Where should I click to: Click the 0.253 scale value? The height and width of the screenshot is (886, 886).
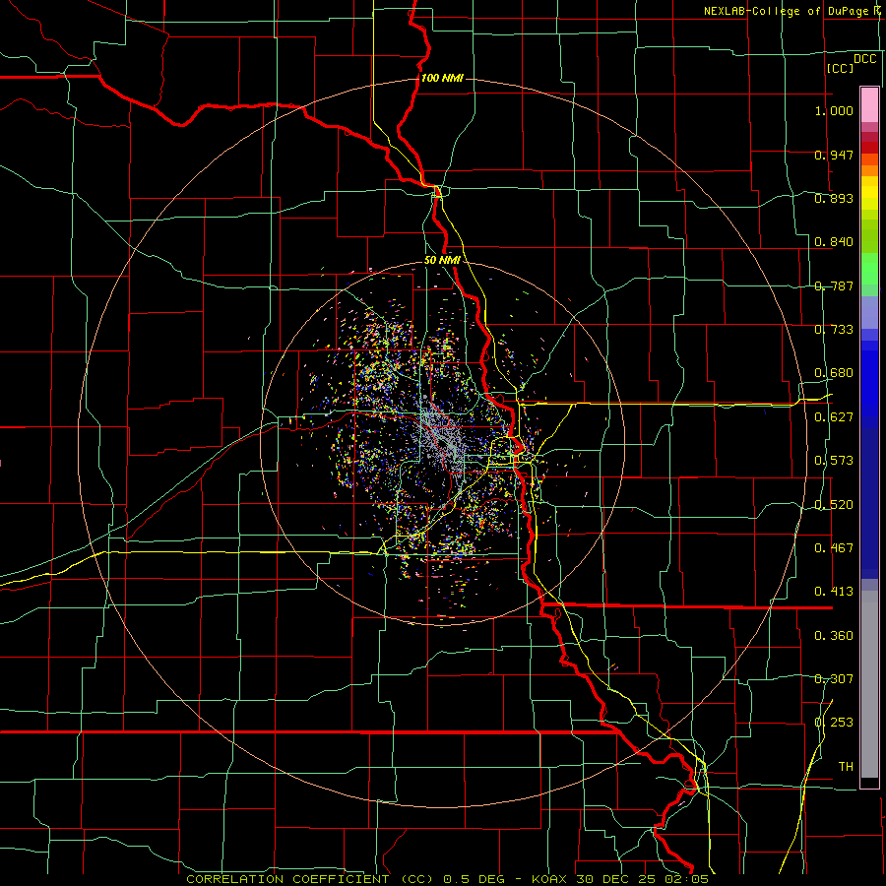[x=834, y=723]
